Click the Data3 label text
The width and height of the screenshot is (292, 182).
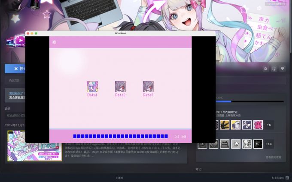(x=148, y=95)
